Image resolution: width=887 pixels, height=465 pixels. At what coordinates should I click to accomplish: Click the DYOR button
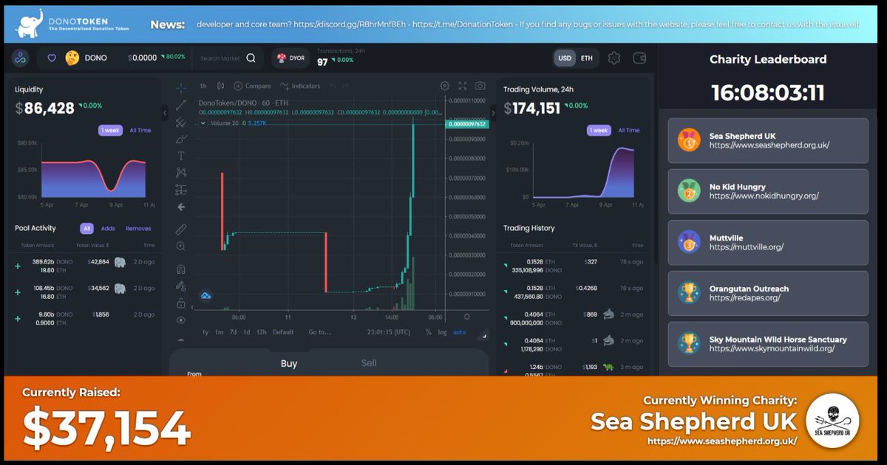click(x=290, y=58)
